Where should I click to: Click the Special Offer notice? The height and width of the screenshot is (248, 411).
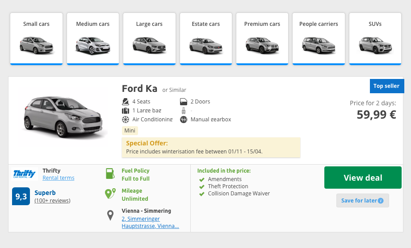click(211, 148)
